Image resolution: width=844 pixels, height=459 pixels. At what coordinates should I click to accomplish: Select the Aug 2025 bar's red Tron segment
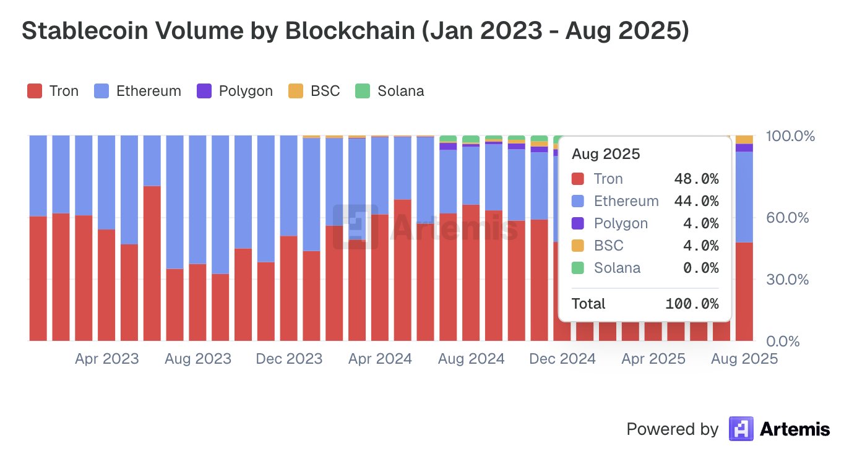[x=744, y=291]
